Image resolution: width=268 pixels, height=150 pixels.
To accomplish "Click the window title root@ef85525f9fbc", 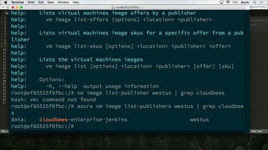I will (129, 7).
